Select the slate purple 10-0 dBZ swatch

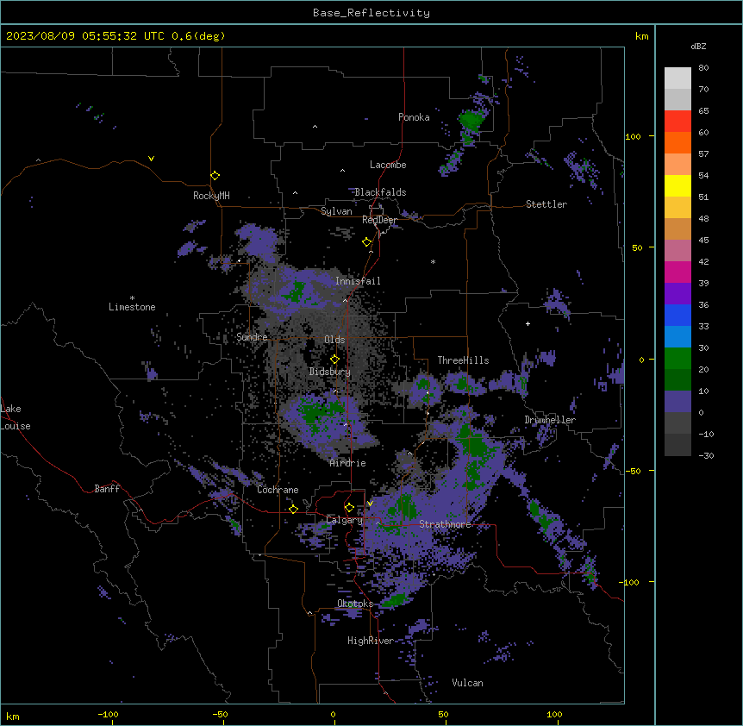677,402
